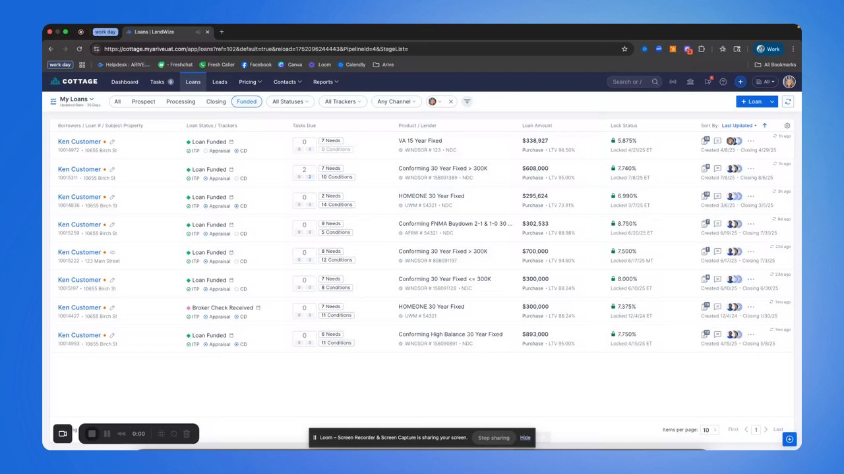Image resolution: width=844 pixels, height=474 pixels.
Task: Open comments icon for loan closing 6/30/25
Action: [717, 279]
